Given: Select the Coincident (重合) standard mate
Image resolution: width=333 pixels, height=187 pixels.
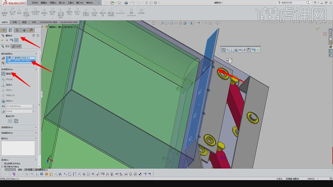Looking at the screenshot, I should point(3,74).
